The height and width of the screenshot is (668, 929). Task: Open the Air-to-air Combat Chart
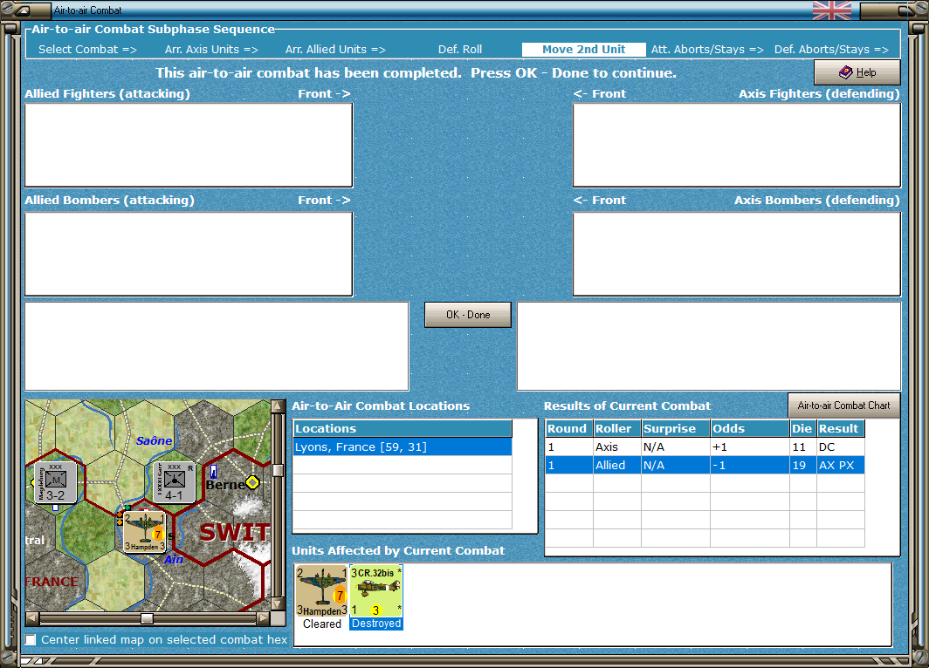[843, 406]
